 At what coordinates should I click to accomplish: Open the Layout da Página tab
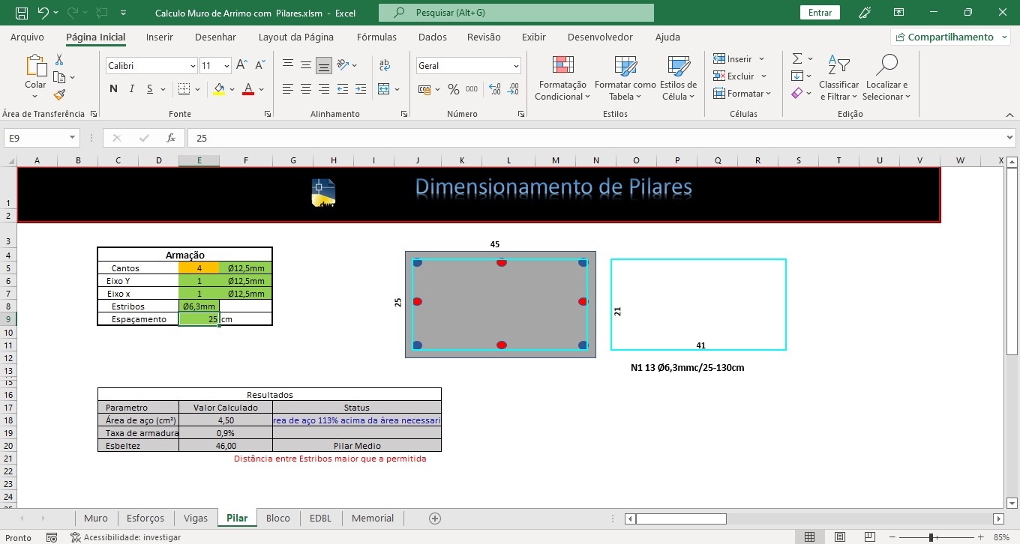click(x=296, y=37)
